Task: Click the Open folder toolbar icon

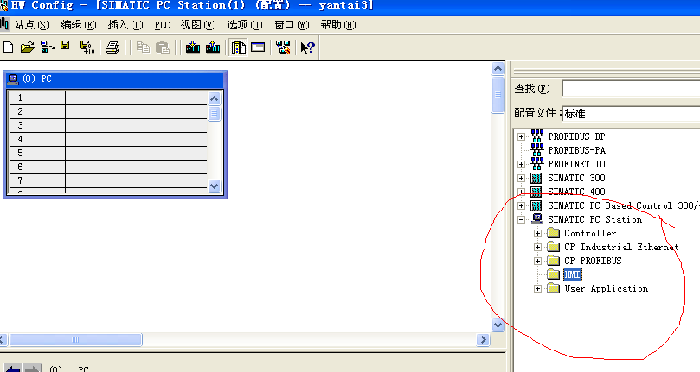Action: click(27, 47)
